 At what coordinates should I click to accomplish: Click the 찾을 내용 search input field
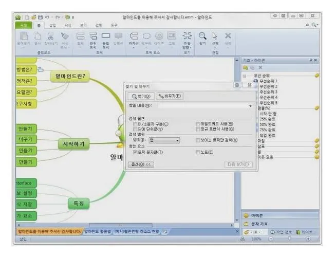coord(203,106)
